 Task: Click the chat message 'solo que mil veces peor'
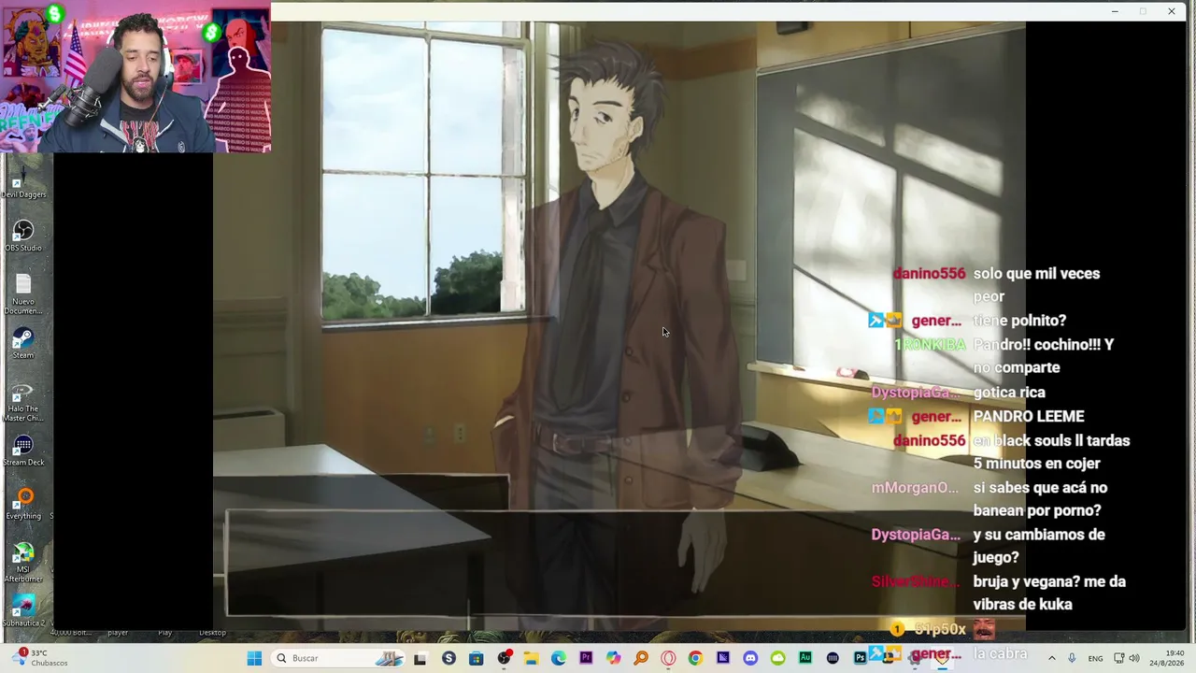[x=1036, y=285]
